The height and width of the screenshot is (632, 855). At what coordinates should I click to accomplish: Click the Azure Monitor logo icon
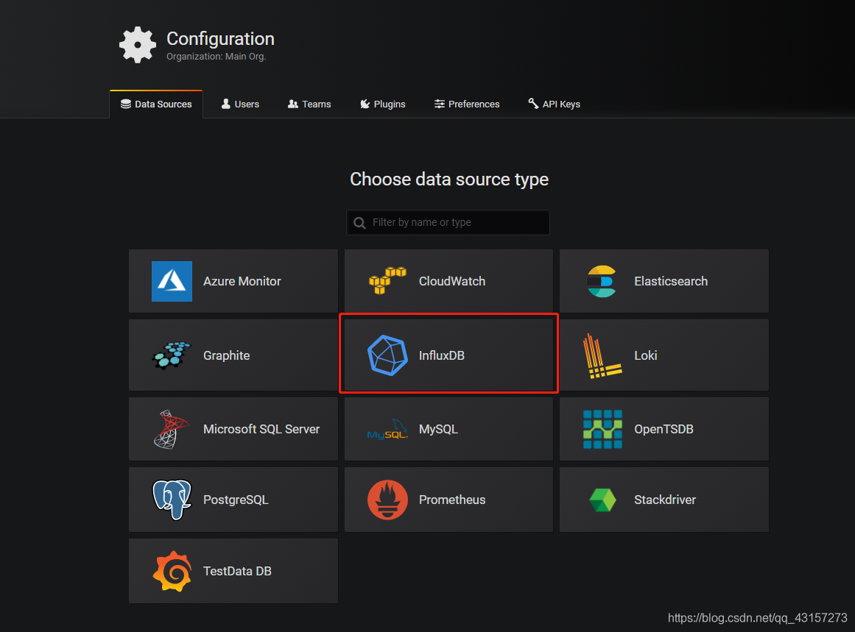172,281
